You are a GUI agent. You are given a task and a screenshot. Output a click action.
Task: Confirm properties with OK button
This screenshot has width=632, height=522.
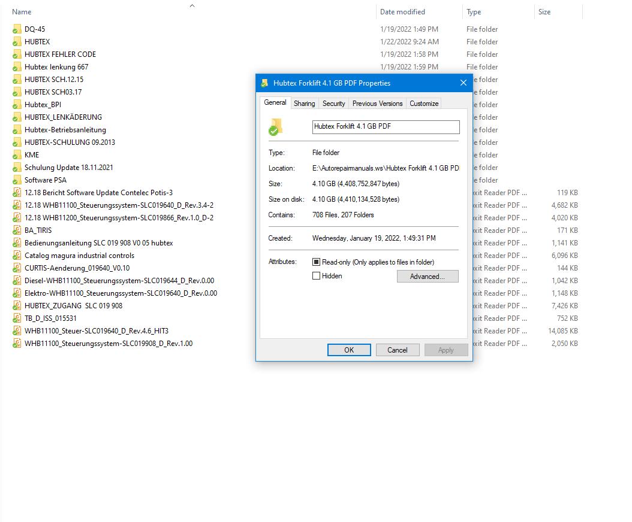point(349,350)
